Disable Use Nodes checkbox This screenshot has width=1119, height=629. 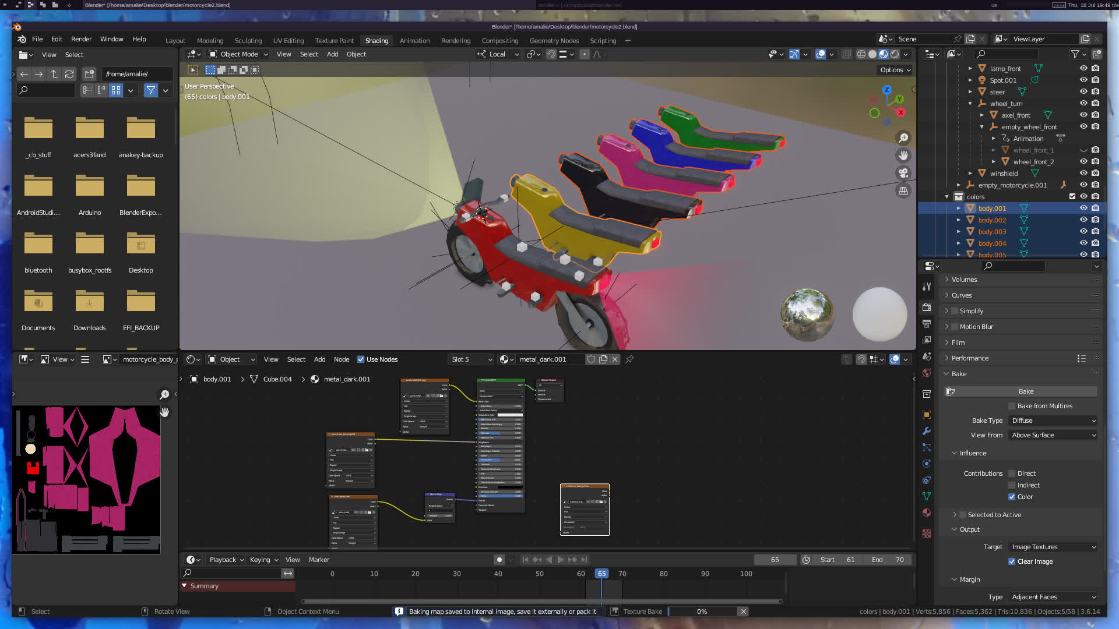(x=361, y=359)
